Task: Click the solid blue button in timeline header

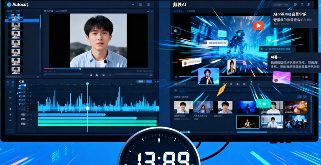Action: (149, 82)
